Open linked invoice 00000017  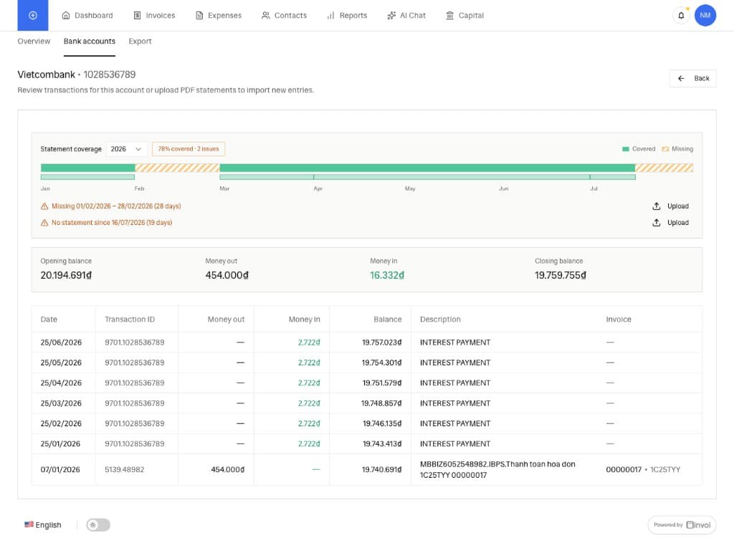624,469
